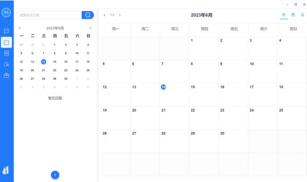Open the contacts sidebar icon
This screenshot has height=182, width=307.
pos(6,53)
